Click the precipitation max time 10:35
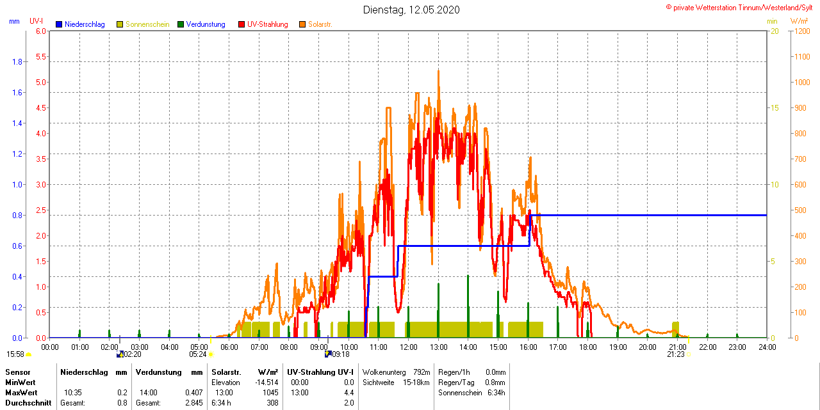Screen dimensions: 820x410 tap(72, 392)
